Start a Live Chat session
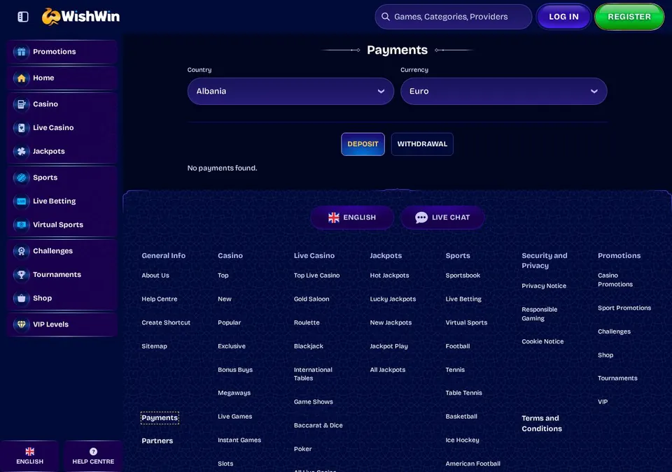 tap(442, 217)
